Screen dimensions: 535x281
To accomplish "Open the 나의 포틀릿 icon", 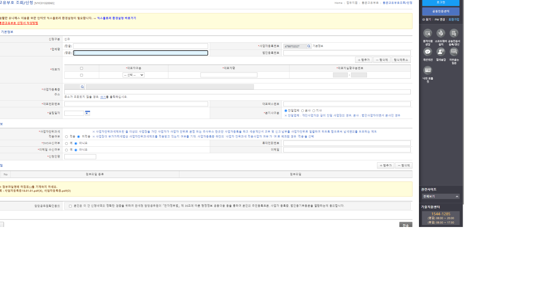I will [x=428, y=70].
